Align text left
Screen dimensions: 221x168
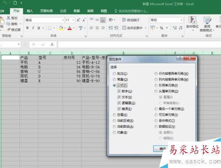(91, 28)
